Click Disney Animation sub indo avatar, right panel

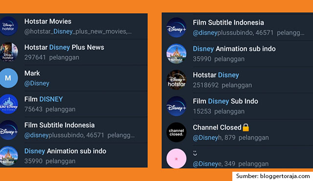point(177,54)
